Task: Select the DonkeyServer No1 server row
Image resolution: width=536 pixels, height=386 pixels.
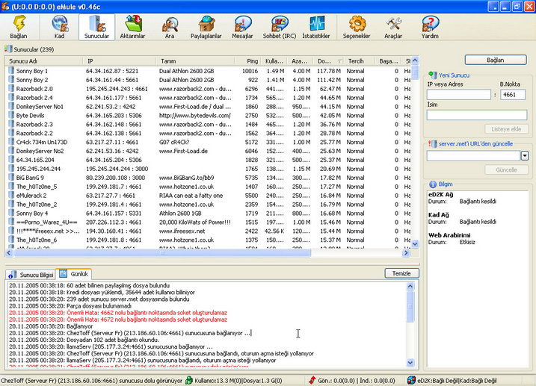Action: [209, 107]
